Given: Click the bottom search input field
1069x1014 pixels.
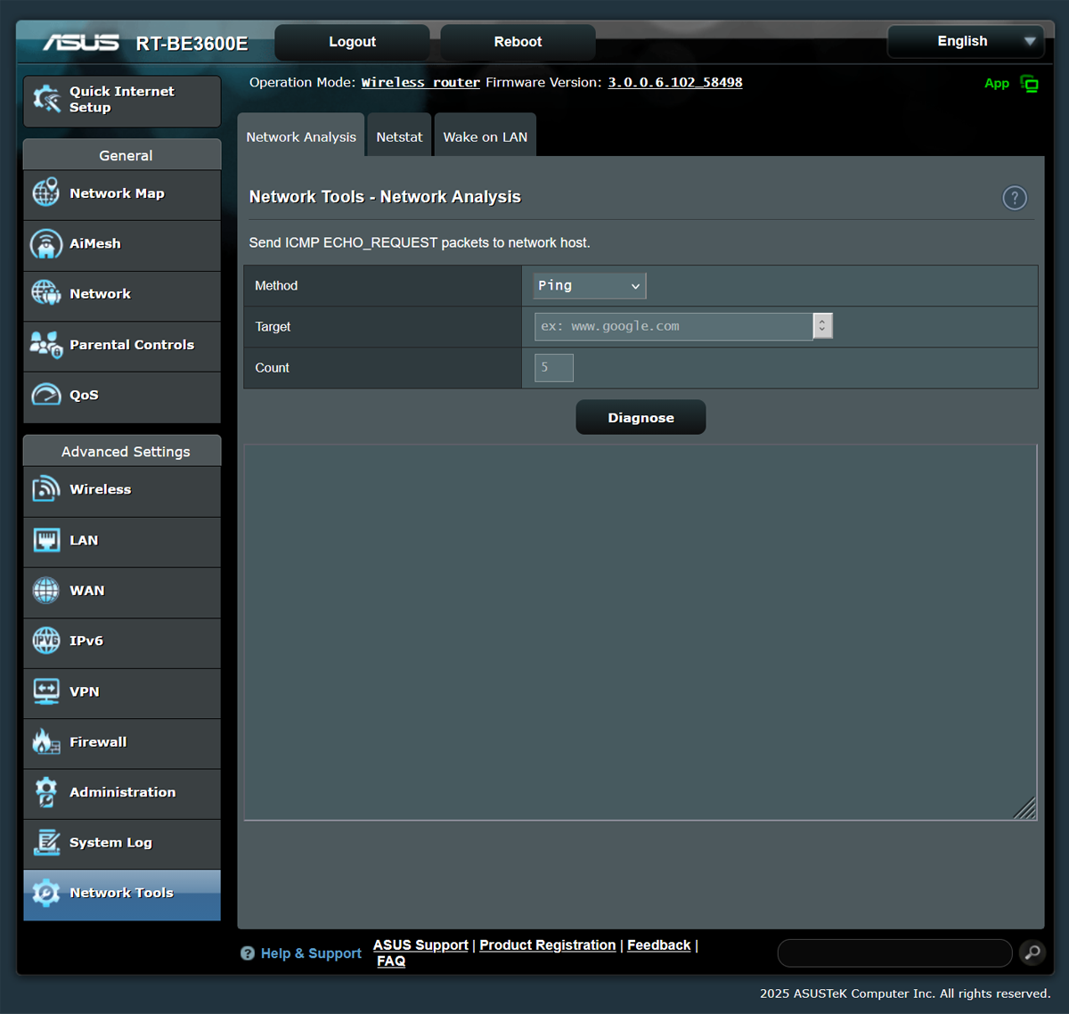Looking at the screenshot, I should (894, 953).
